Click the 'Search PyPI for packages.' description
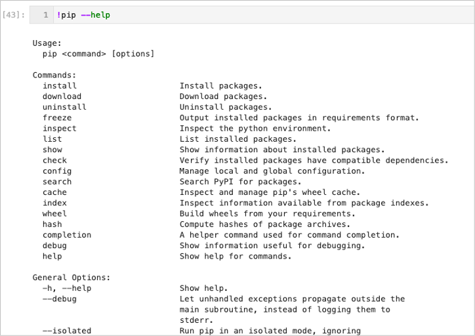The height and width of the screenshot is (336, 475). click(241, 182)
